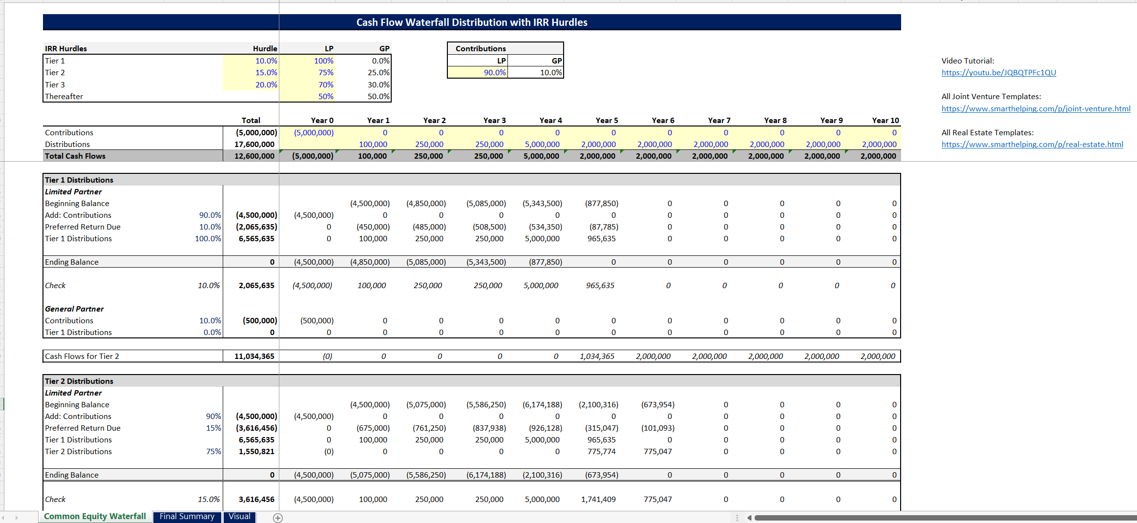Select total distributions 17,600,000 cell
Image resolution: width=1137 pixels, height=523 pixels.
[x=251, y=144]
